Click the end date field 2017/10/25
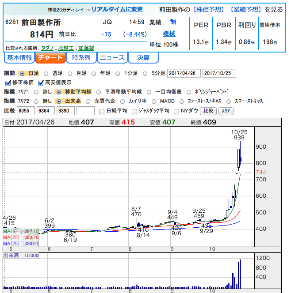The height and width of the screenshot is (293, 291). (x=219, y=73)
